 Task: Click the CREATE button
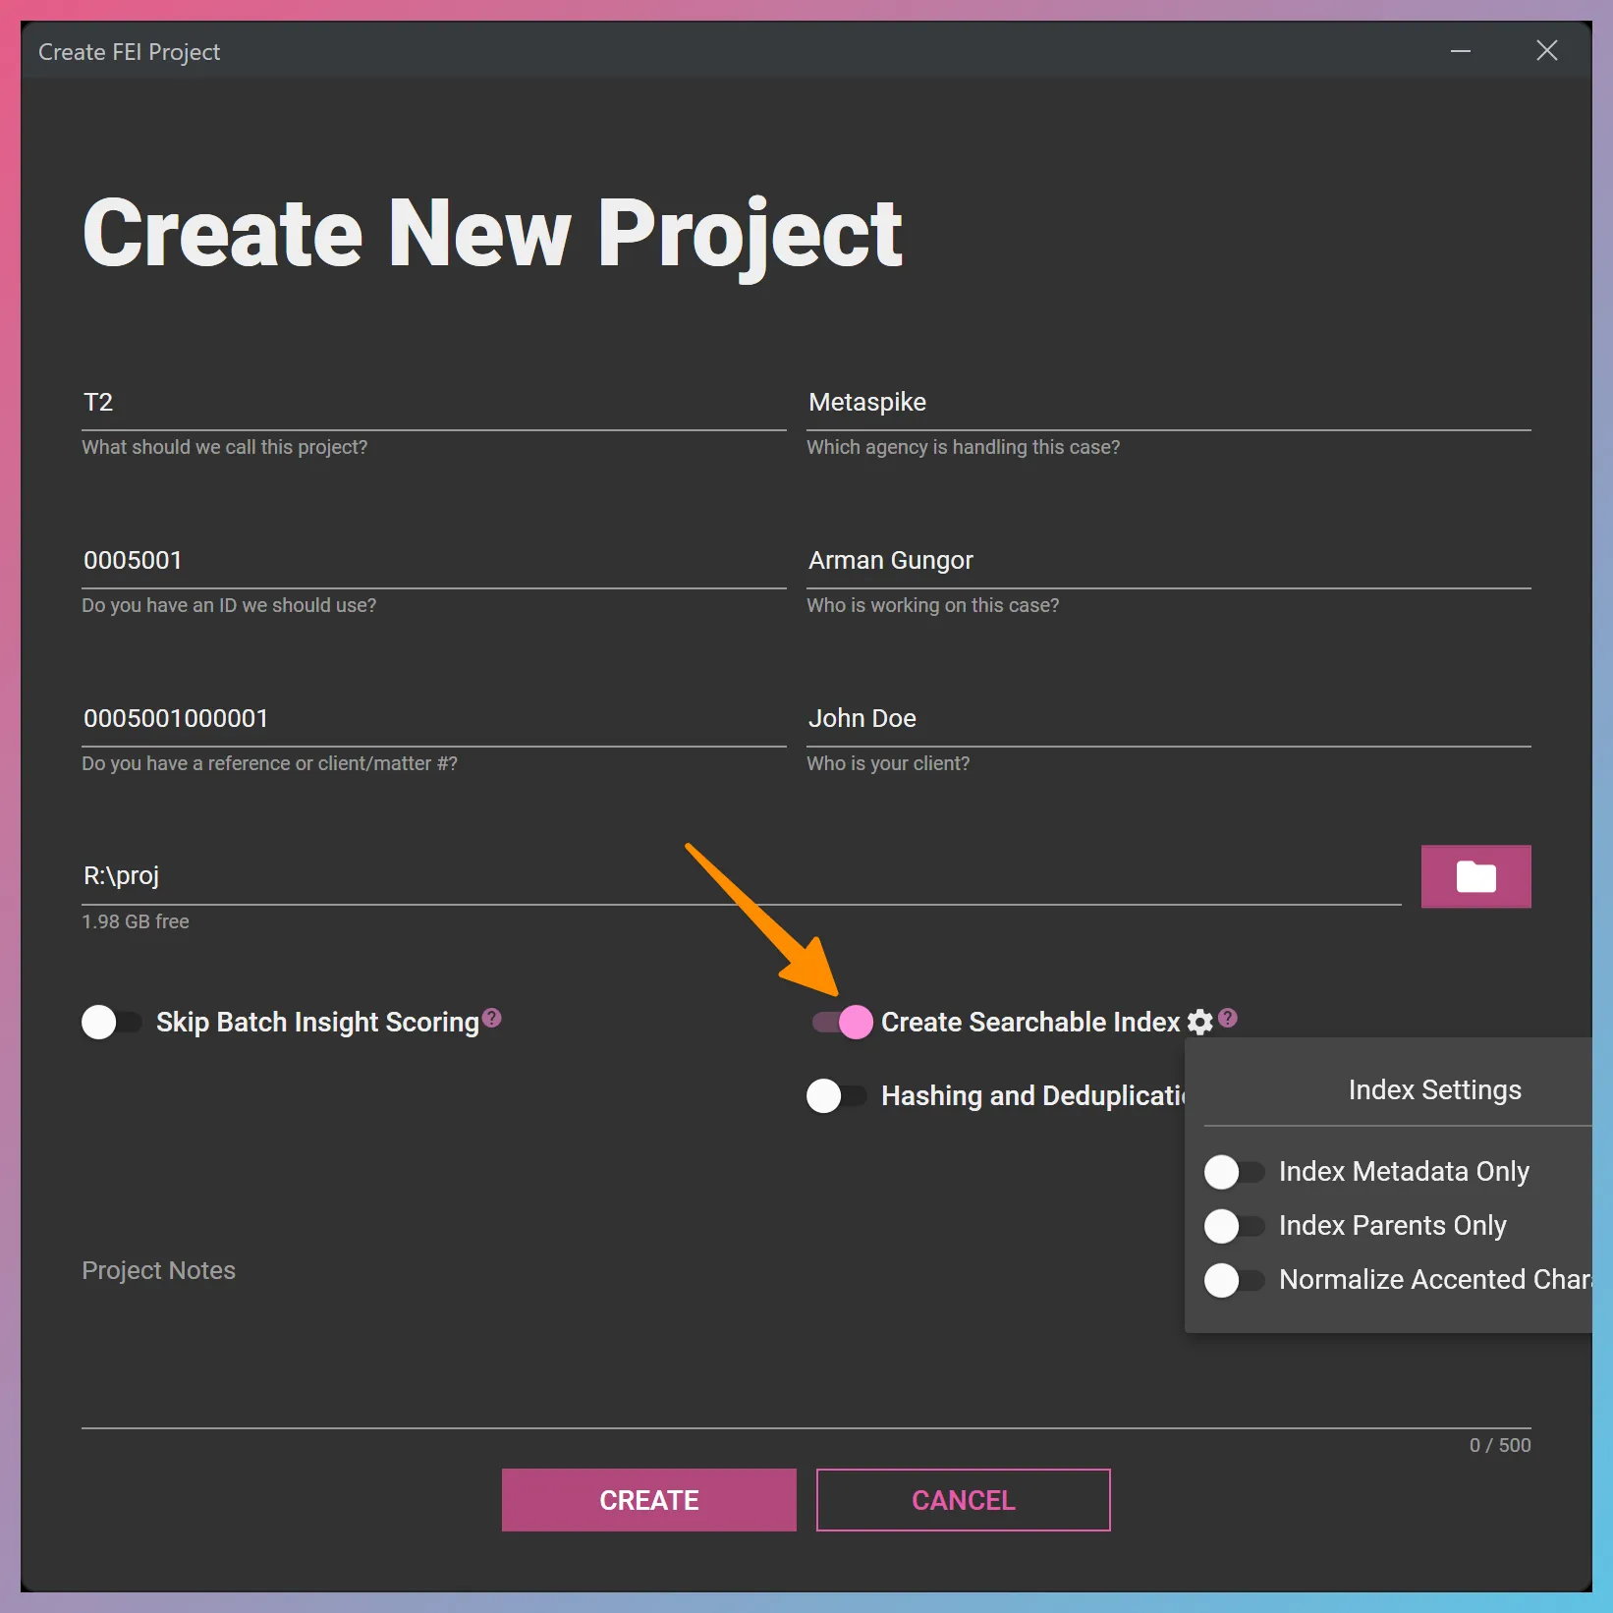tap(648, 1500)
